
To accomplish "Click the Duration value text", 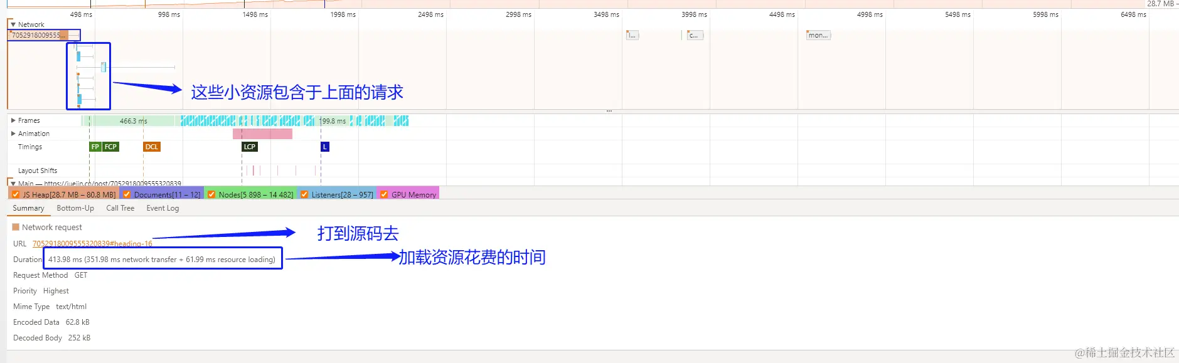I will tap(162, 260).
